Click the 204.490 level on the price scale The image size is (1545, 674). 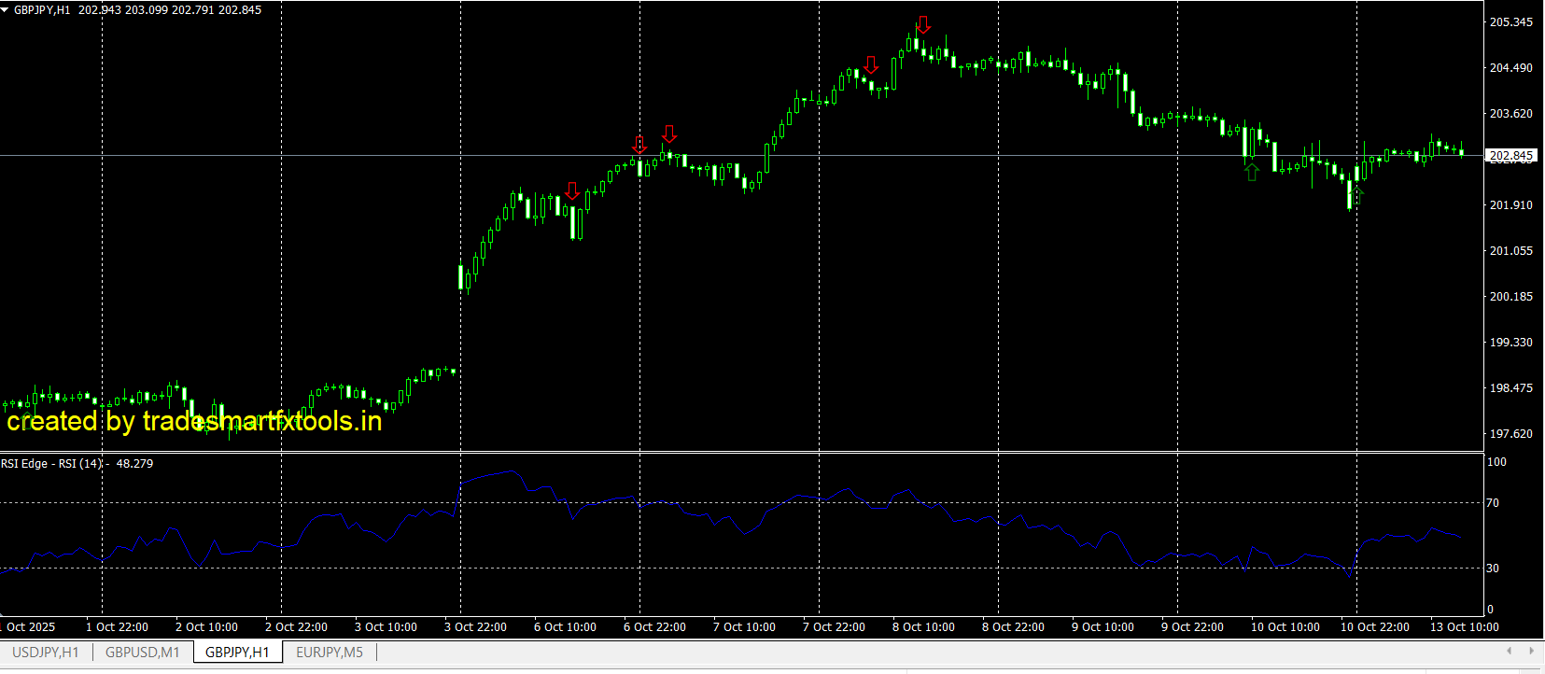click(1510, 68)
